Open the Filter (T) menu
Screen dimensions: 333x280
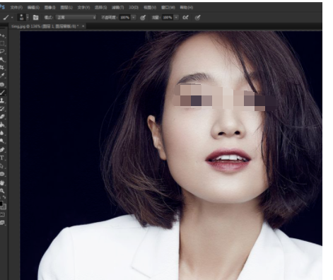pos(117,8)
